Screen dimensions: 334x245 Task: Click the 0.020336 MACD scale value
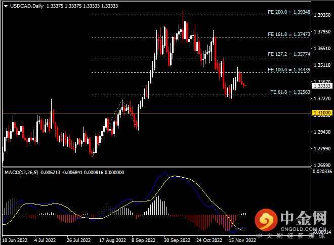[x=322, y=172]
